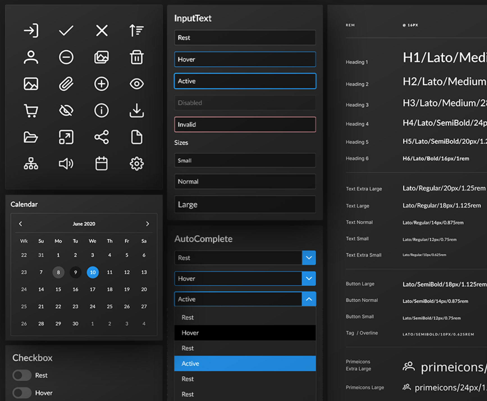Expand the Hover AutoComplete dropdown
Image resolution: width=487 pixels, height=401 pixels.
click(309, 278)
